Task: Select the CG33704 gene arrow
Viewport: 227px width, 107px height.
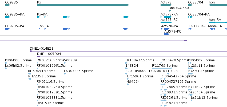Action: click(x=190, y=5)
